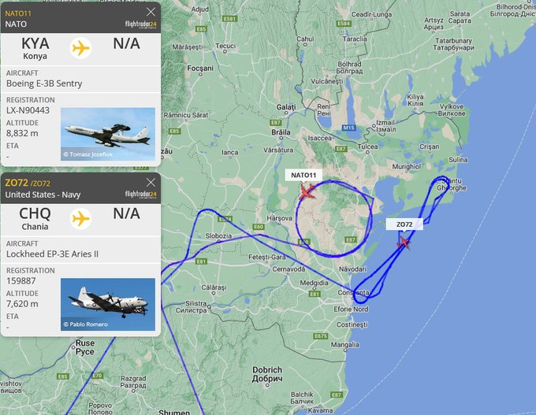Viewport: 536px width, 415px height.
Task: Click the registration 159887 text
Action: (x=20, y=281)
